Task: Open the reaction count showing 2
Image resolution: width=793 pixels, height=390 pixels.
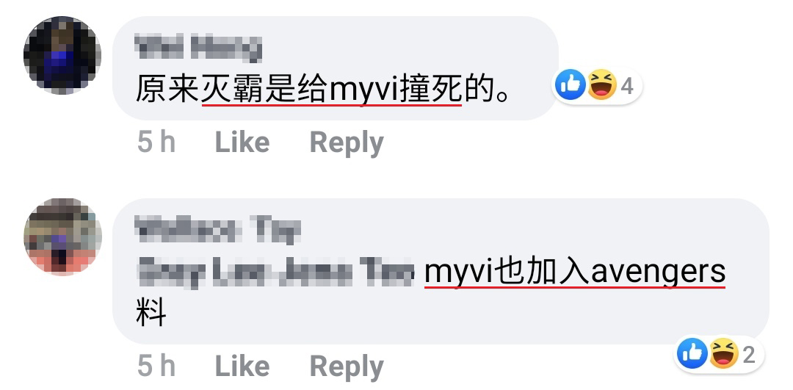Action: pos(749,355)
